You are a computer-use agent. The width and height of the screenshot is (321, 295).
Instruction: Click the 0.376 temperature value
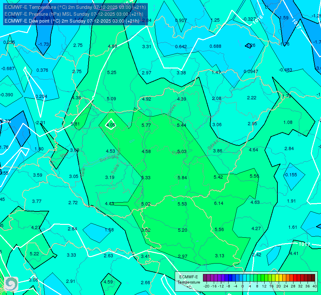click(42, 70)
